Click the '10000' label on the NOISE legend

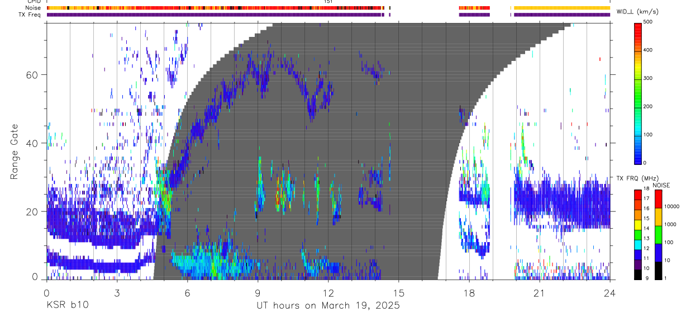pyautogui.click(x=673, y=206)
